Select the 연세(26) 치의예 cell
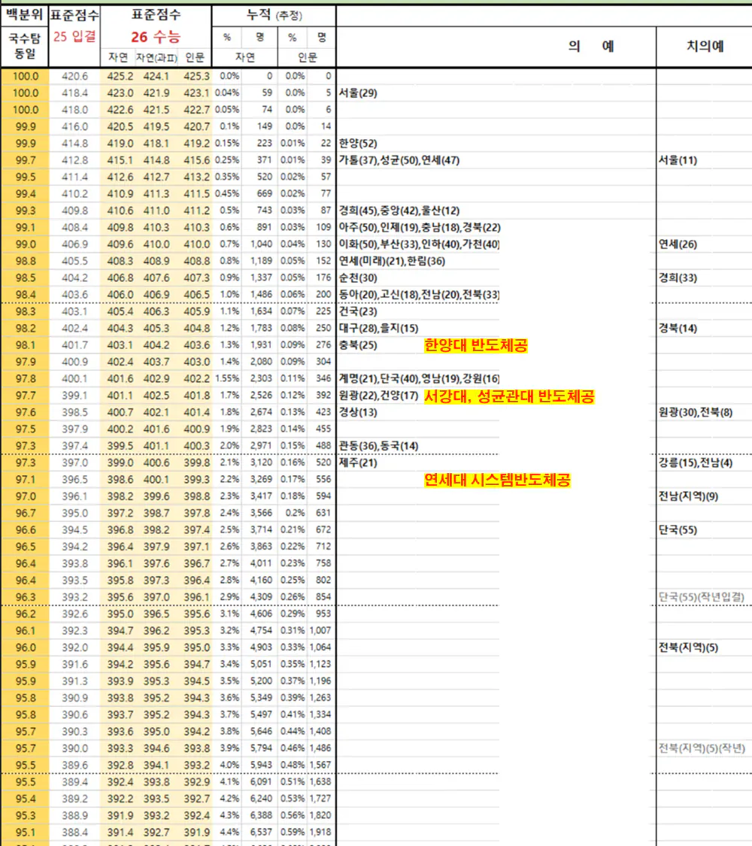 [x=678, y=244]
